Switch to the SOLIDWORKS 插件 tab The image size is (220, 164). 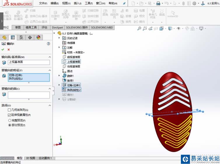pyautogui.click(x=77, y=27)
